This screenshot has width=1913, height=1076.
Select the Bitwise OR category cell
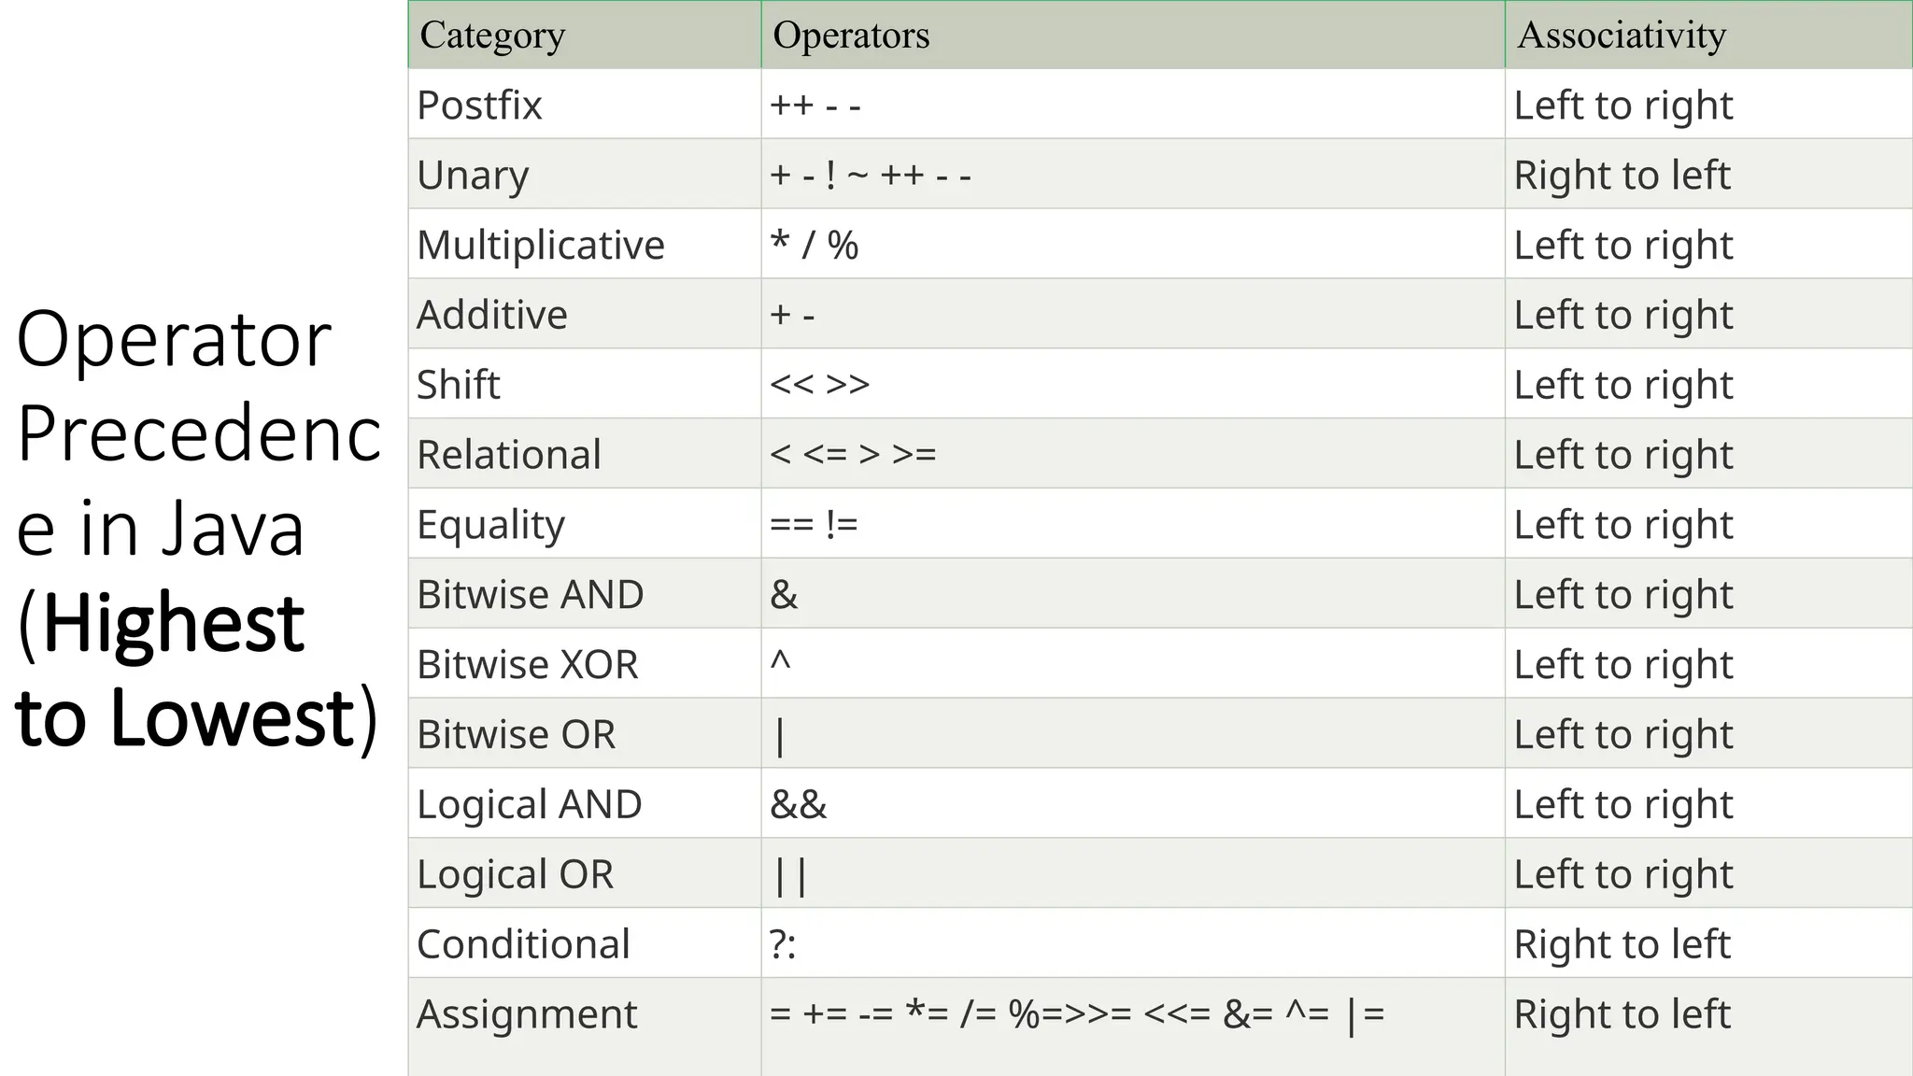tap(516, 734)
